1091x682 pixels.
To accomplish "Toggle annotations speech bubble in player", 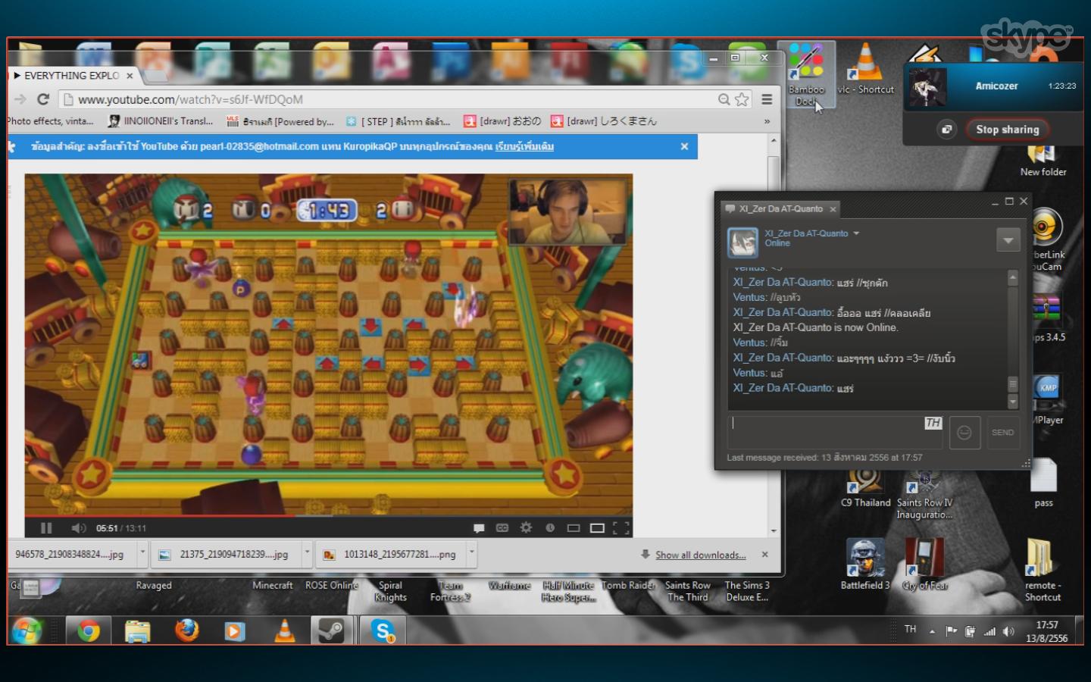I will click(x=479, y=528).
